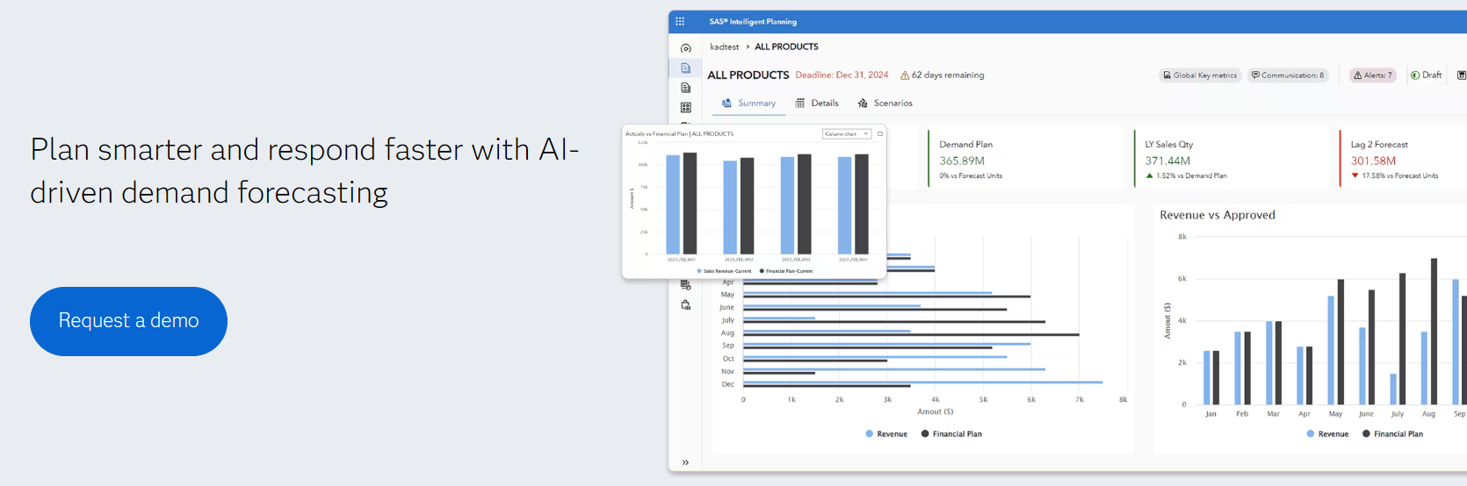
Task: Click the table settings sidebar icon
Action: click(x=686, y=285)
